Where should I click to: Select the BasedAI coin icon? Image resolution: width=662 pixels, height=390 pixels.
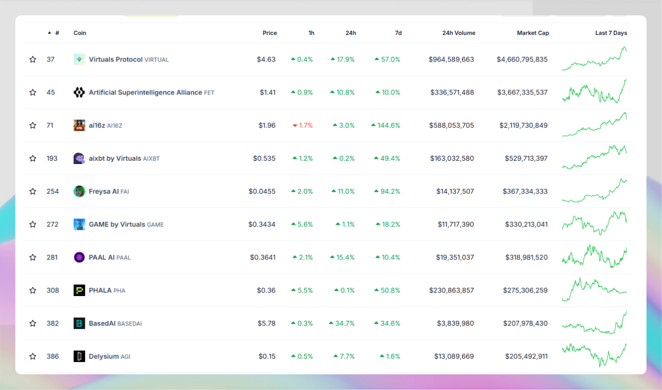tap(79, 323)
